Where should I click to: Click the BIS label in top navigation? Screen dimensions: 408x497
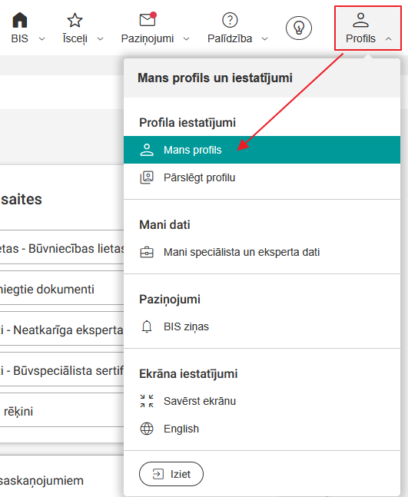pos(20,38)
